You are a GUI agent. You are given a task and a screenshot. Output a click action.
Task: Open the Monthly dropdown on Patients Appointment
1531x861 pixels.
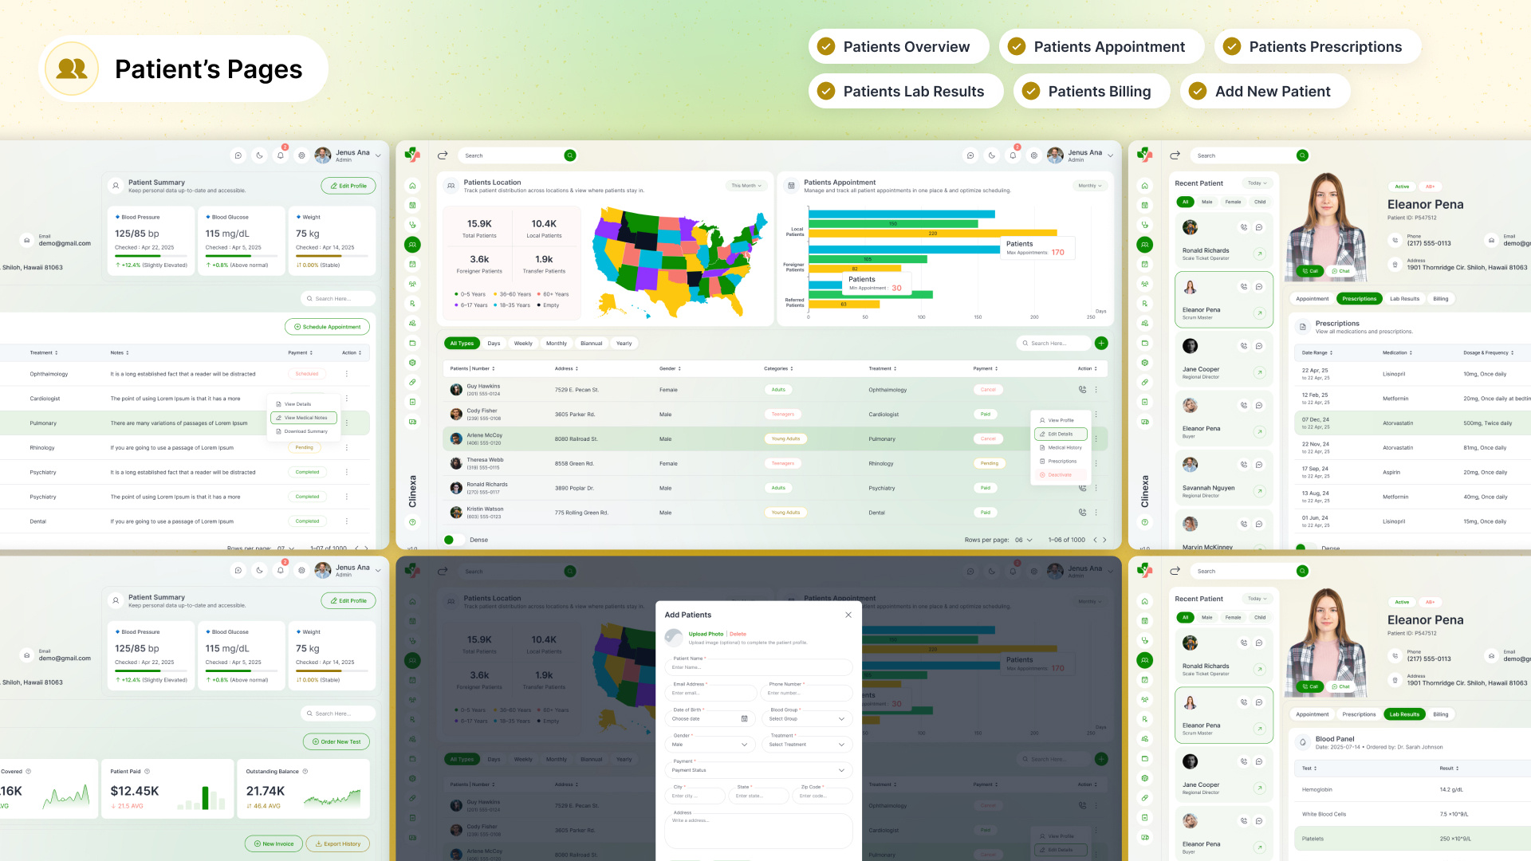(x=1090, y=185)
